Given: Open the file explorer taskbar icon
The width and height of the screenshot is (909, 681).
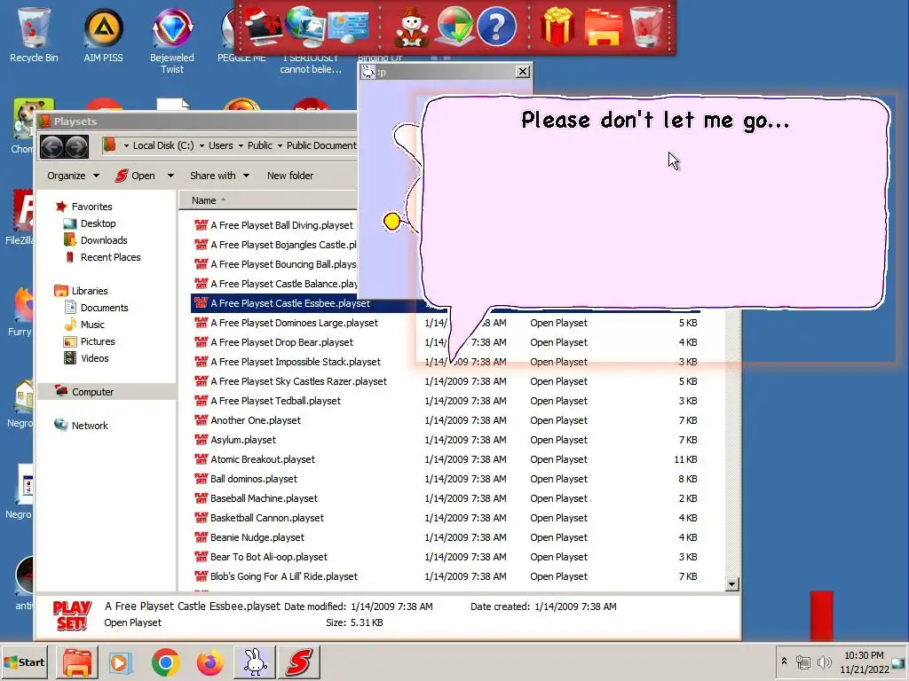Looking at the screenshot, I should 77,661.
